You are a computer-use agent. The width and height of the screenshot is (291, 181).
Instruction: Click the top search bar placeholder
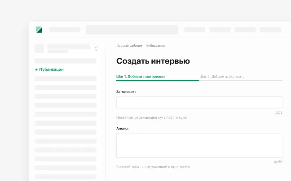click(x=132, y=30)
